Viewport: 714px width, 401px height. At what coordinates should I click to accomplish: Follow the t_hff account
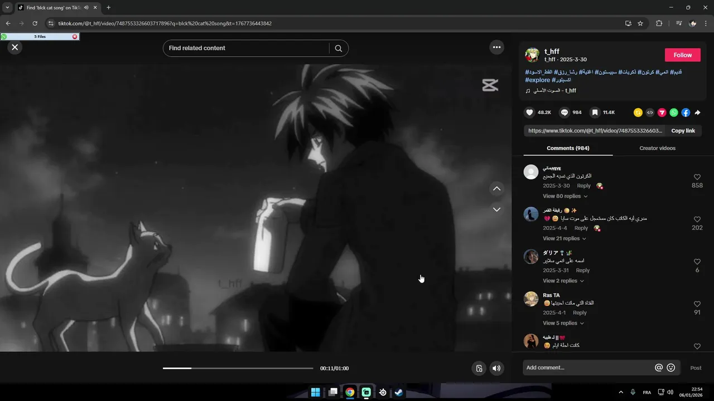(x=682, y=55)
